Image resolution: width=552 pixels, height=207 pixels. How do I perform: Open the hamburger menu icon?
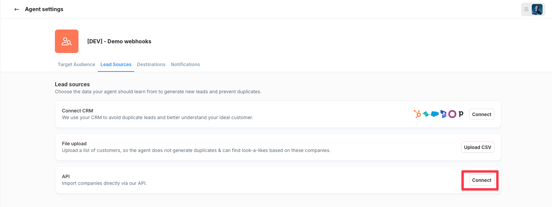pyautogui.click(x=526, y=9)
